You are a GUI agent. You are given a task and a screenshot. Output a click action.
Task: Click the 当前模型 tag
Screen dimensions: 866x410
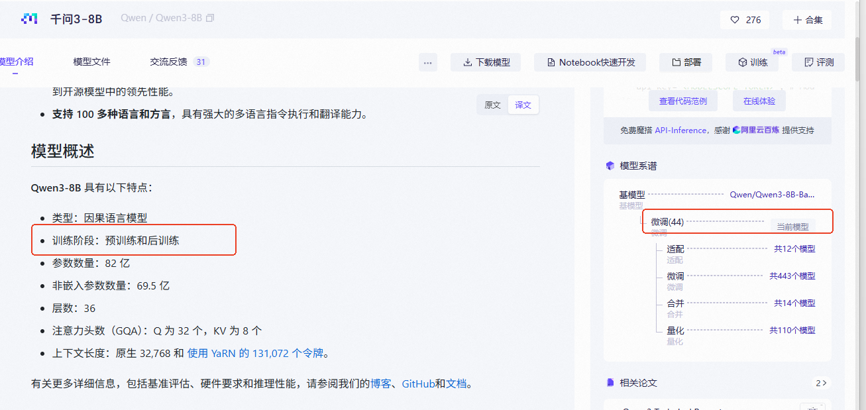click(x=792, y=227)
